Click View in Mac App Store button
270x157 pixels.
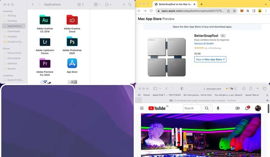(210, 59)
